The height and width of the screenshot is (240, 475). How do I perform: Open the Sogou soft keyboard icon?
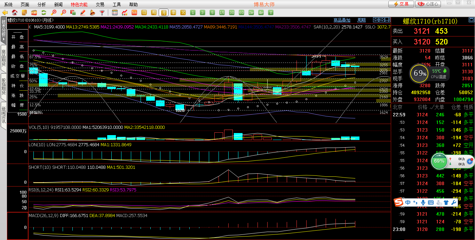coord(431,202)
